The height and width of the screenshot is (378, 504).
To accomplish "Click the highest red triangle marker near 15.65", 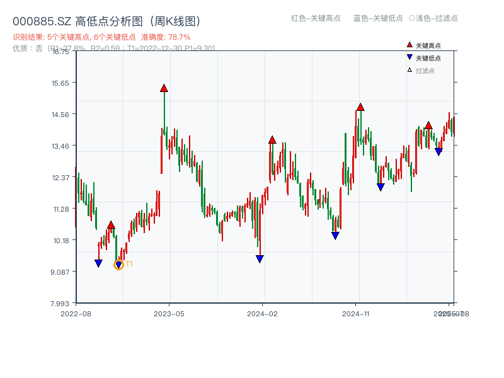I will (x=164, y=89).
